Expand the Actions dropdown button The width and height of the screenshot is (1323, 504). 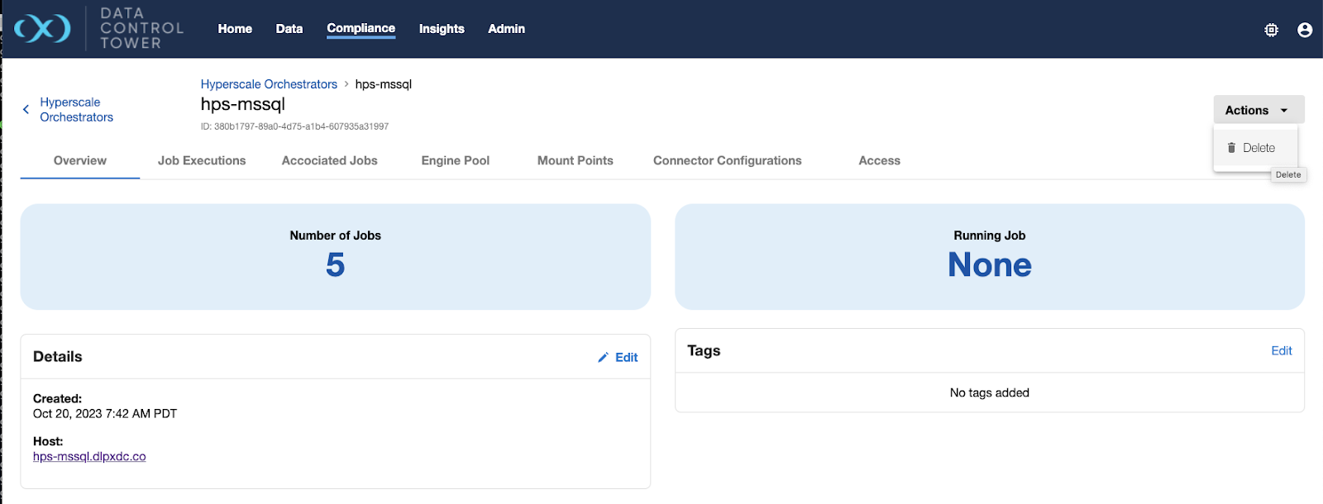[x=1258, y=110]
